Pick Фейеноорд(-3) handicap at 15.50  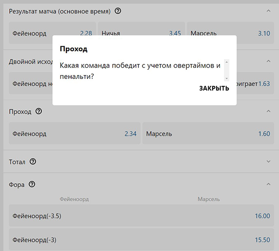pyautogui.click(x=141, y=240)
